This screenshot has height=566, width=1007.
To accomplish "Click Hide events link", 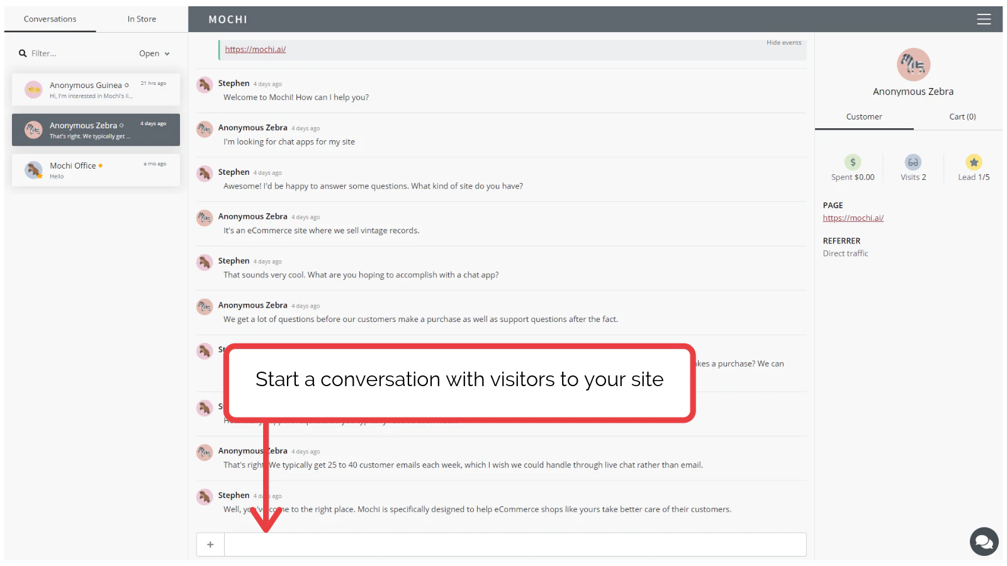I will point(784,43).
